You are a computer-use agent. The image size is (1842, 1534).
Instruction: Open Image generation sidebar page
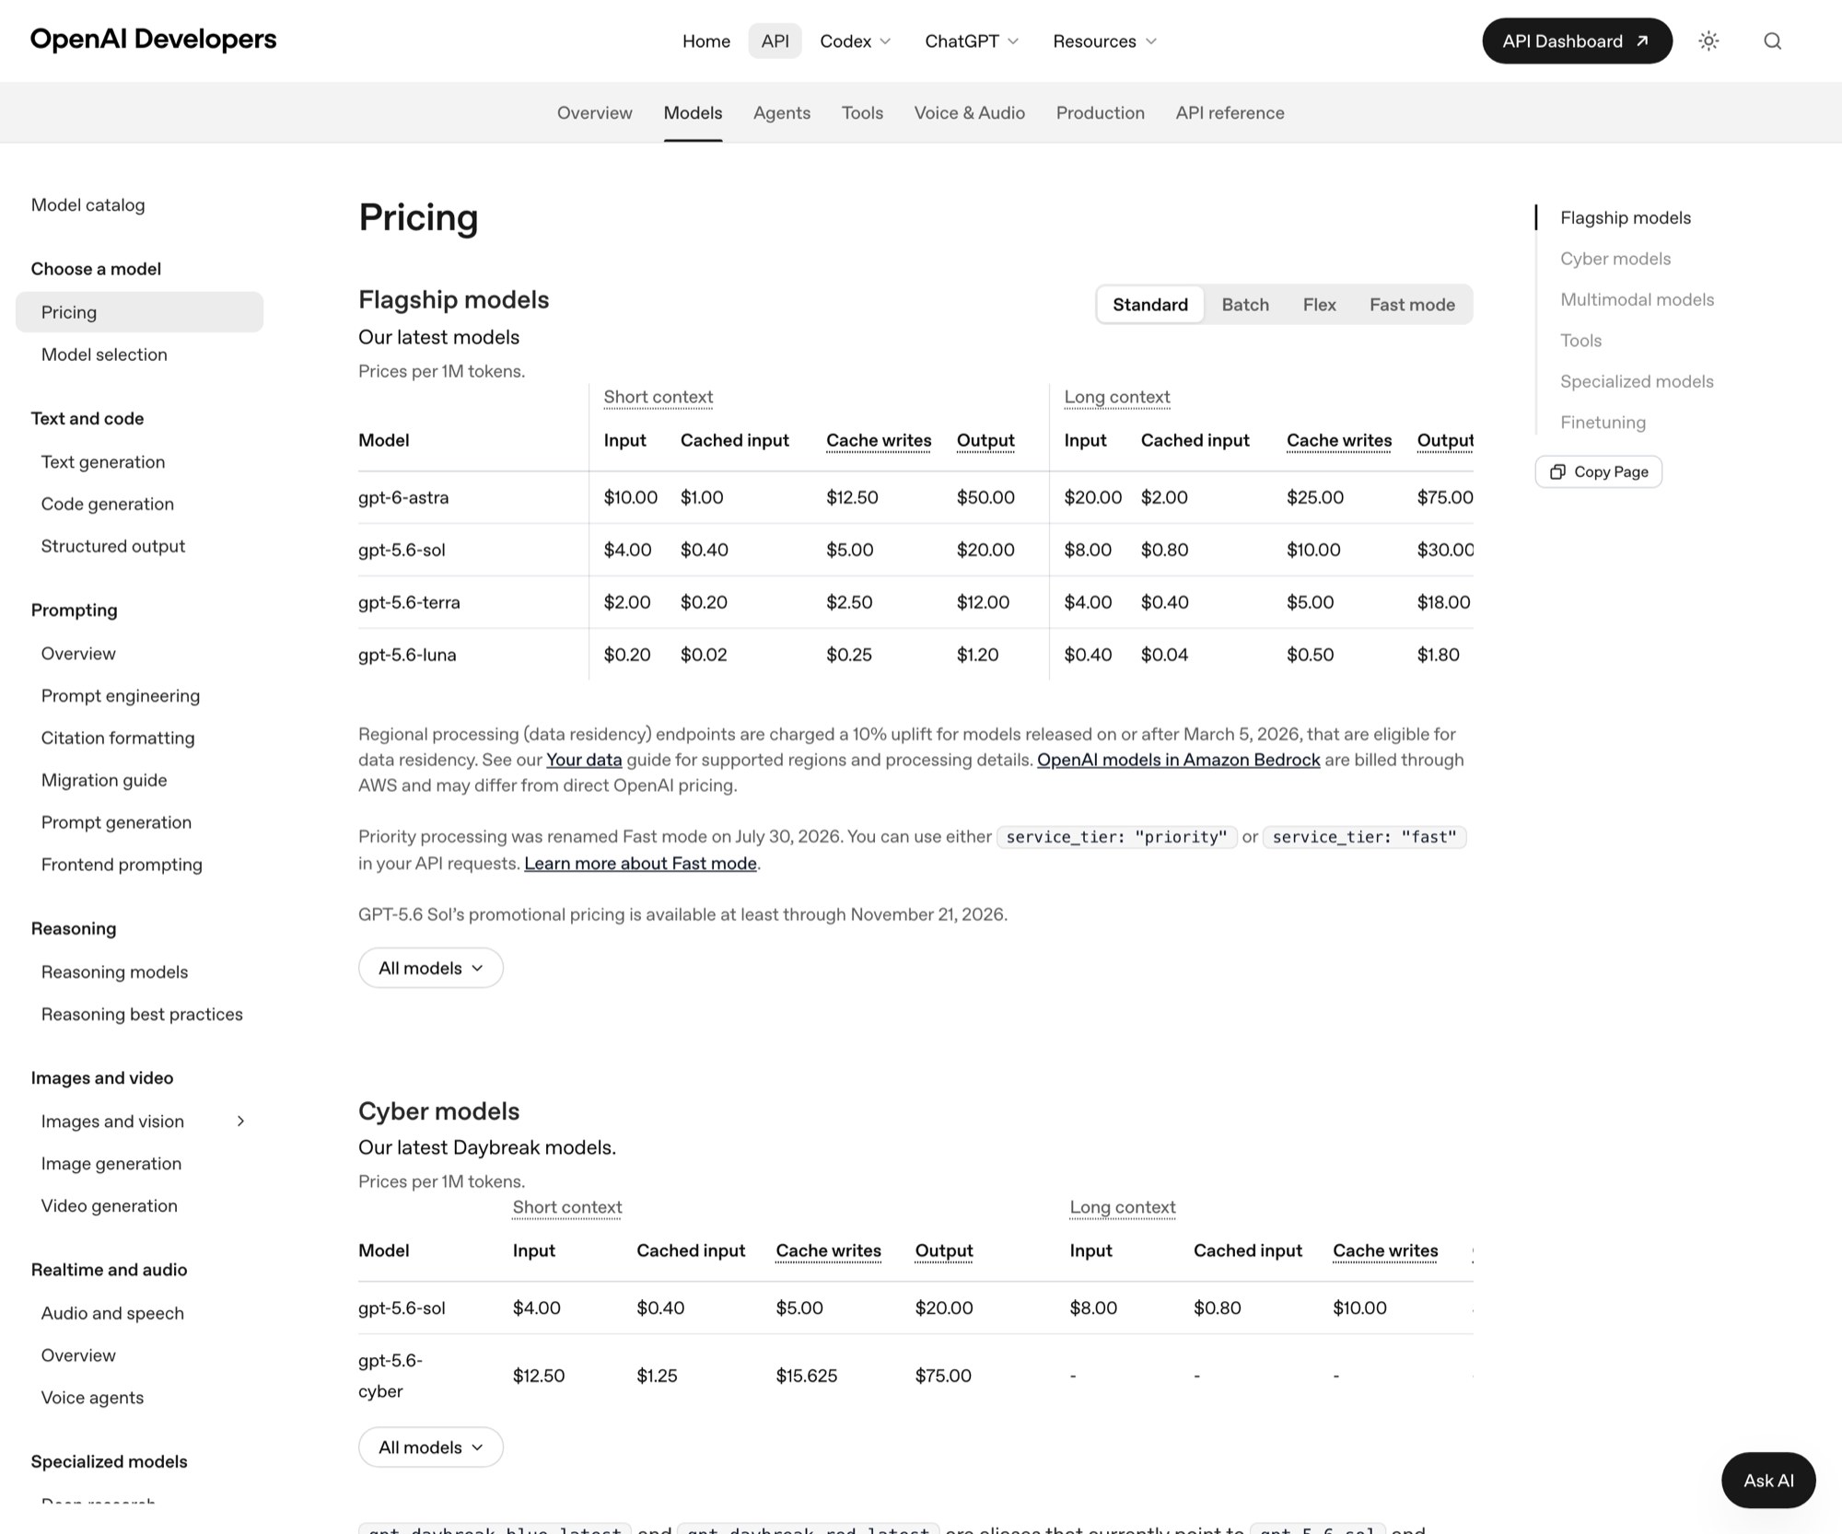click(x=111, y=1163)
